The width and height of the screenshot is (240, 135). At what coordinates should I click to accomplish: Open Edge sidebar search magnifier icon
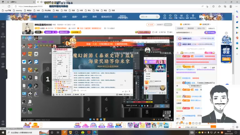tap(237, 12)
